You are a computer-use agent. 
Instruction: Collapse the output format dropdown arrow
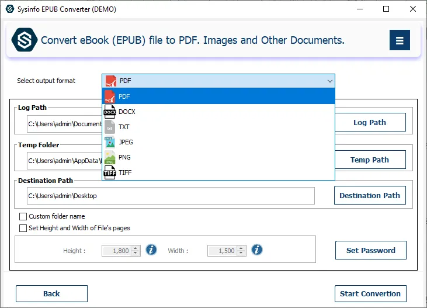[330, 81]
